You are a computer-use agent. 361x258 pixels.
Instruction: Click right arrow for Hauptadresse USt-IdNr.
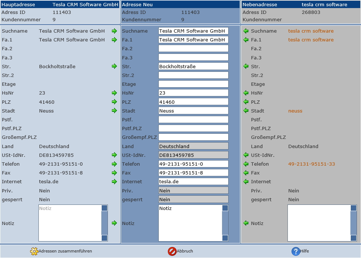(114, 155)
